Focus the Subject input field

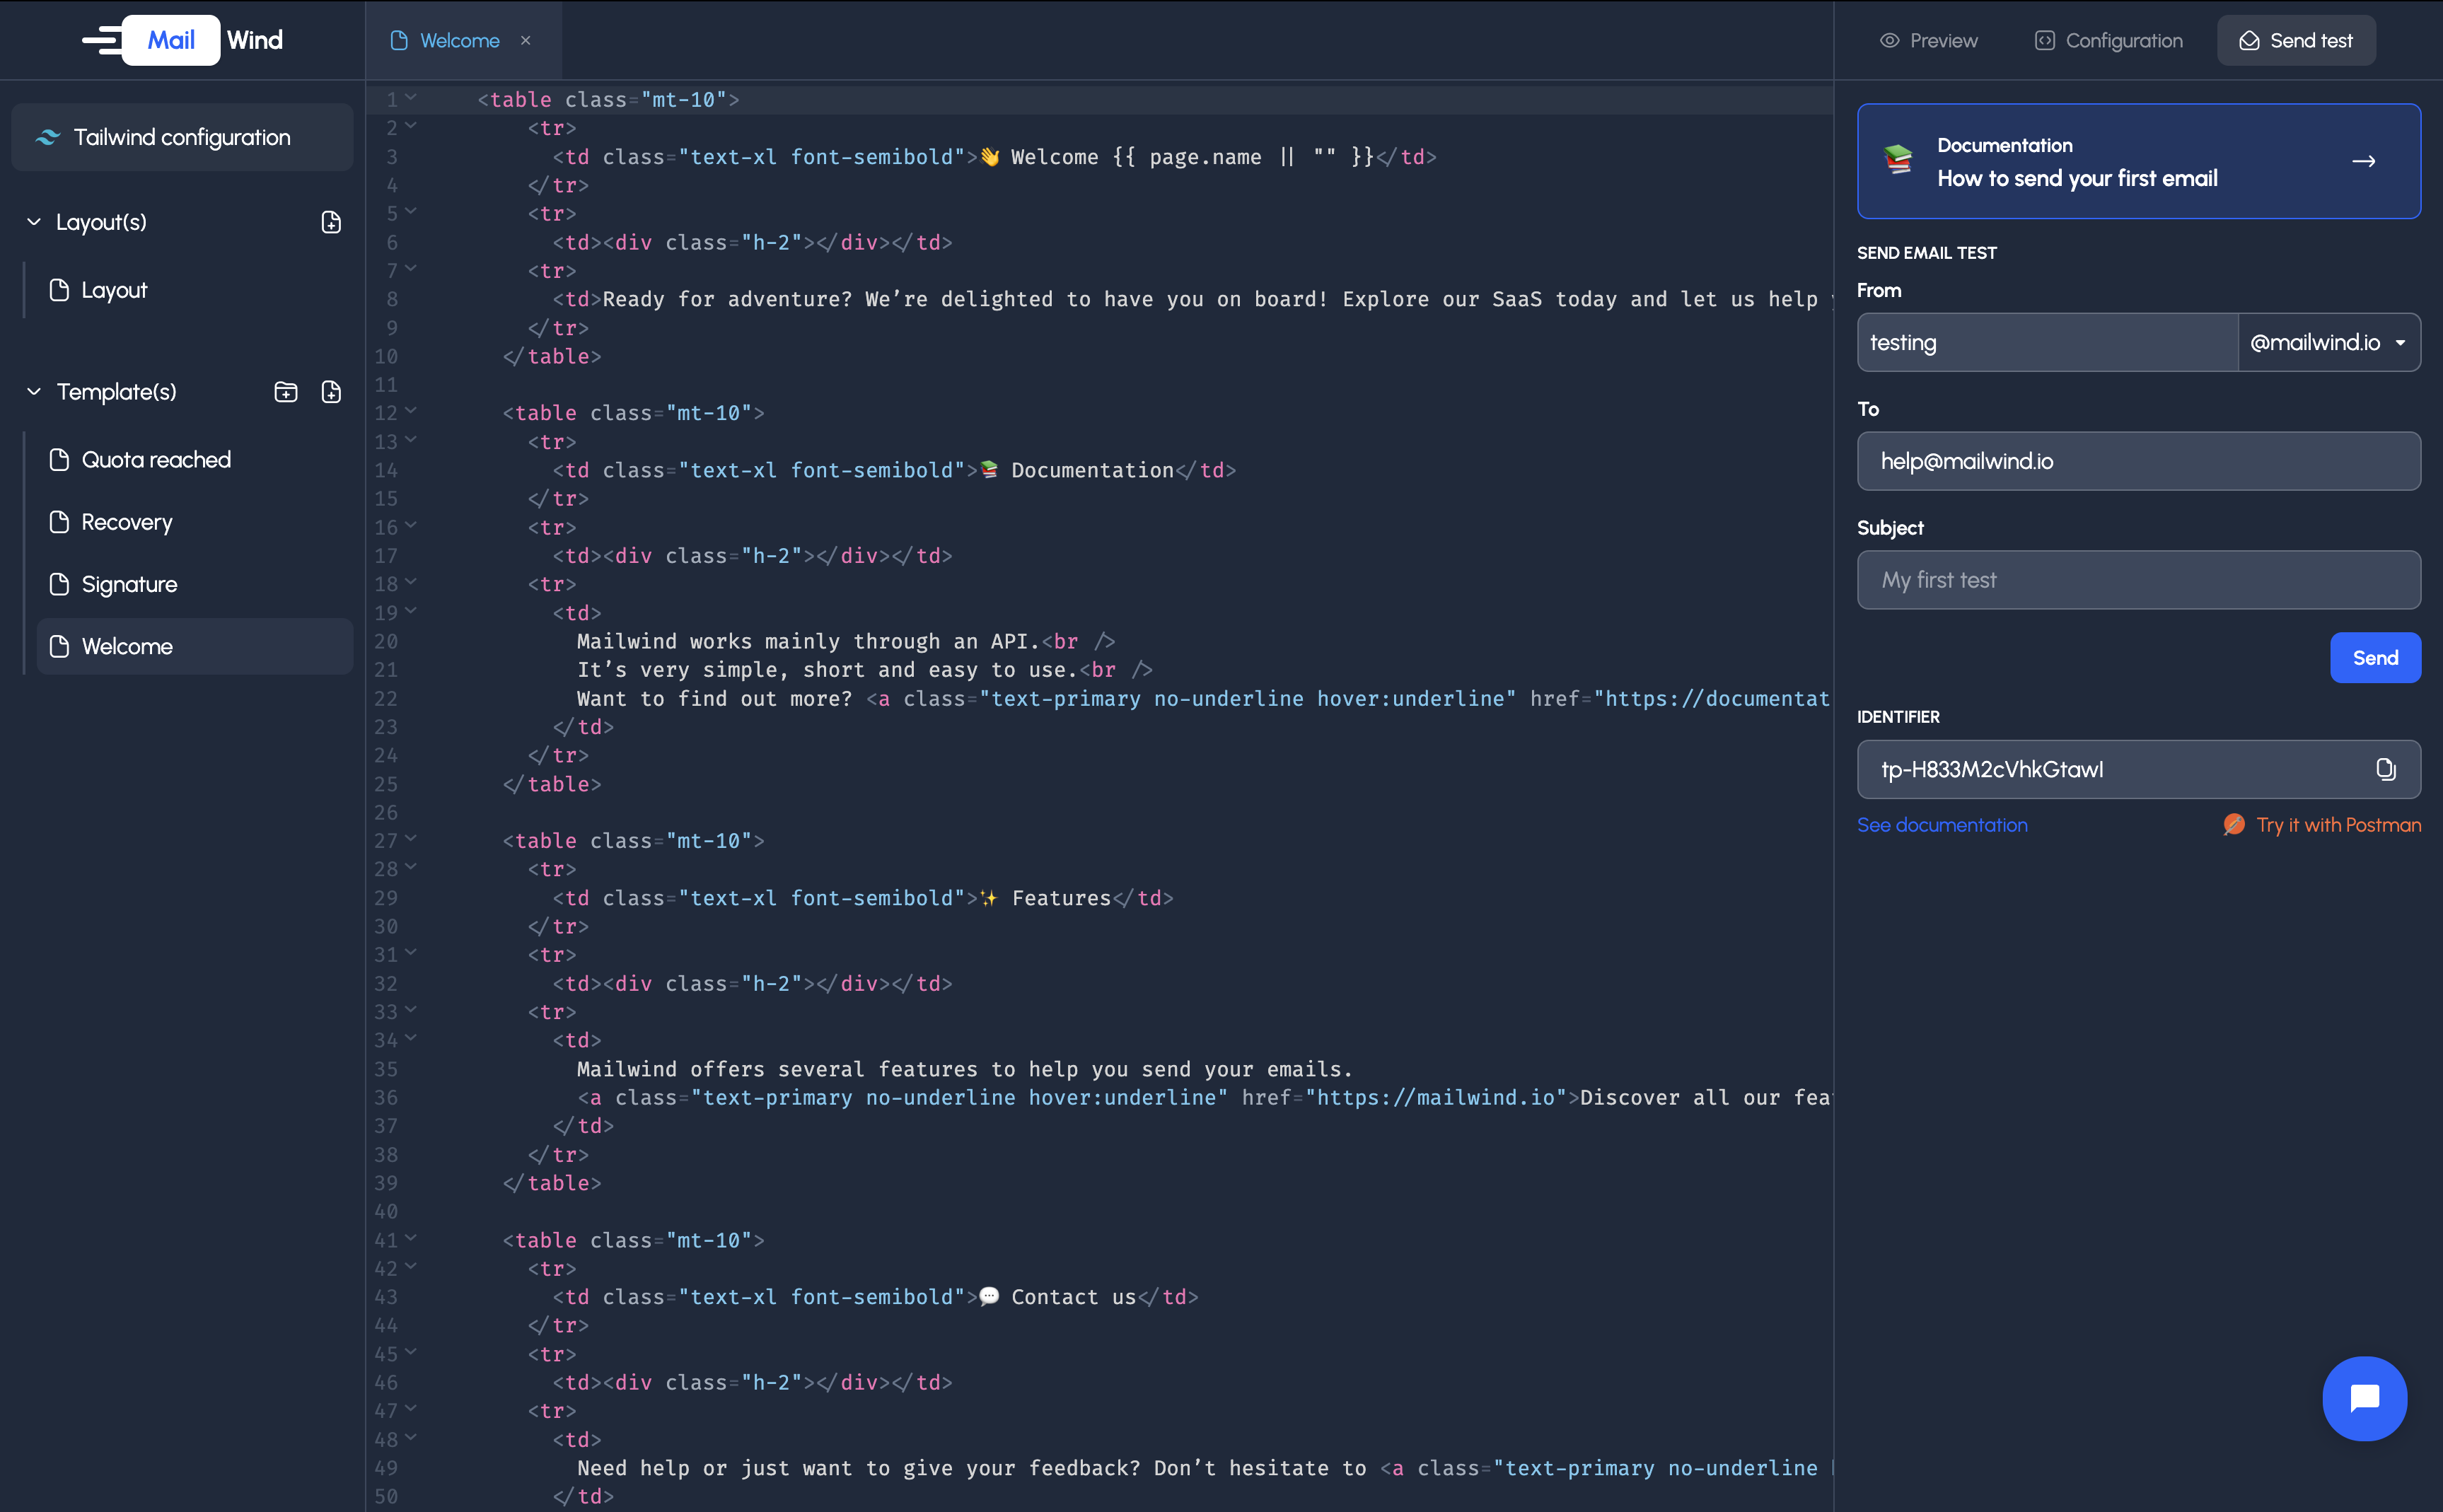click(x=2139, y=580)
